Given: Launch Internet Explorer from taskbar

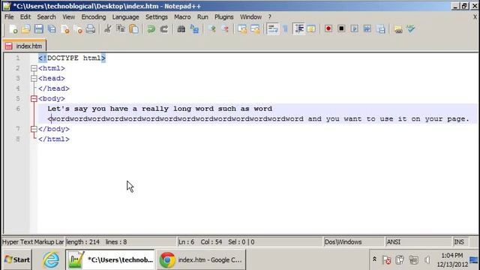Looking at the screenshot, I should (51, 259).
